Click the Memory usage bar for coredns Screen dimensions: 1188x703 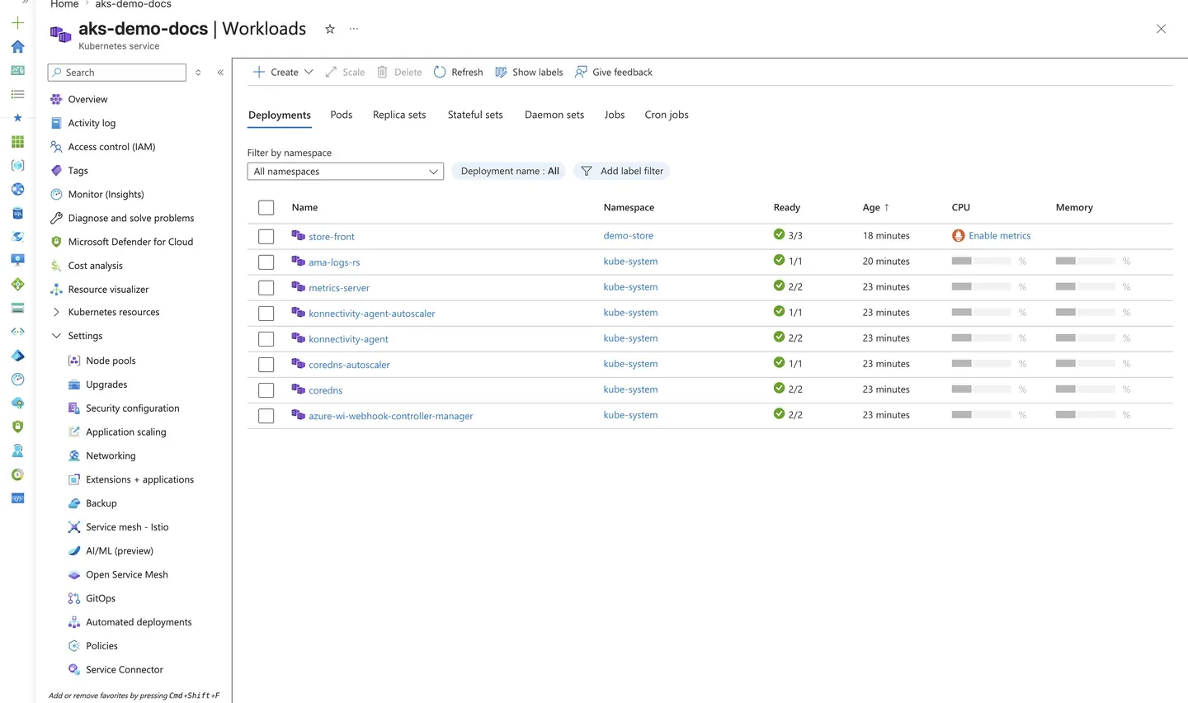pos(1085,389)
